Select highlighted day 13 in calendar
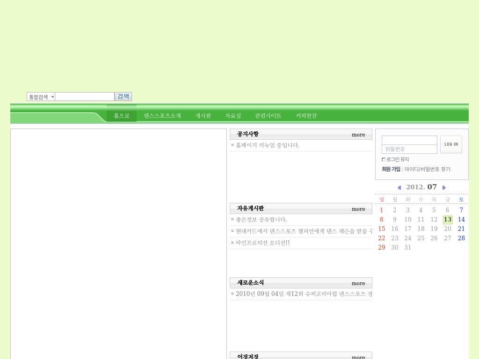Viewport: 479px width, 359px height. [x=448, y=220]
